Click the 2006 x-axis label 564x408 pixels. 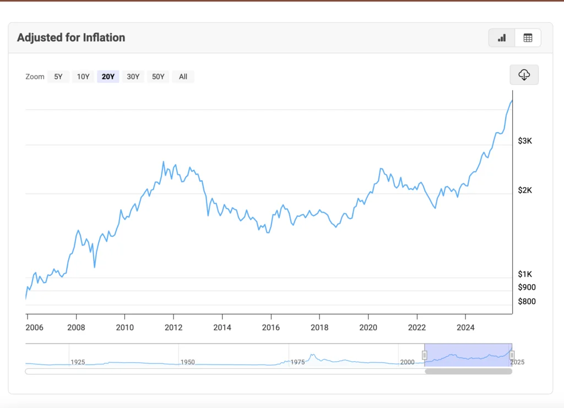coord(34,327)
